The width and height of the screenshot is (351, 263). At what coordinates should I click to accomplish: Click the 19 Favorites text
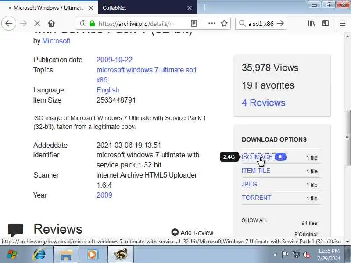[268, 85]
